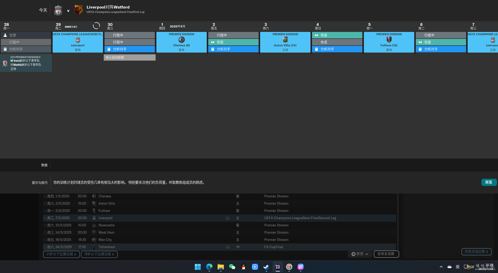The height and width of the screenshot is (273, 498).
Task: Select the 分析对手 session on April 30
Action: (130, 49)
